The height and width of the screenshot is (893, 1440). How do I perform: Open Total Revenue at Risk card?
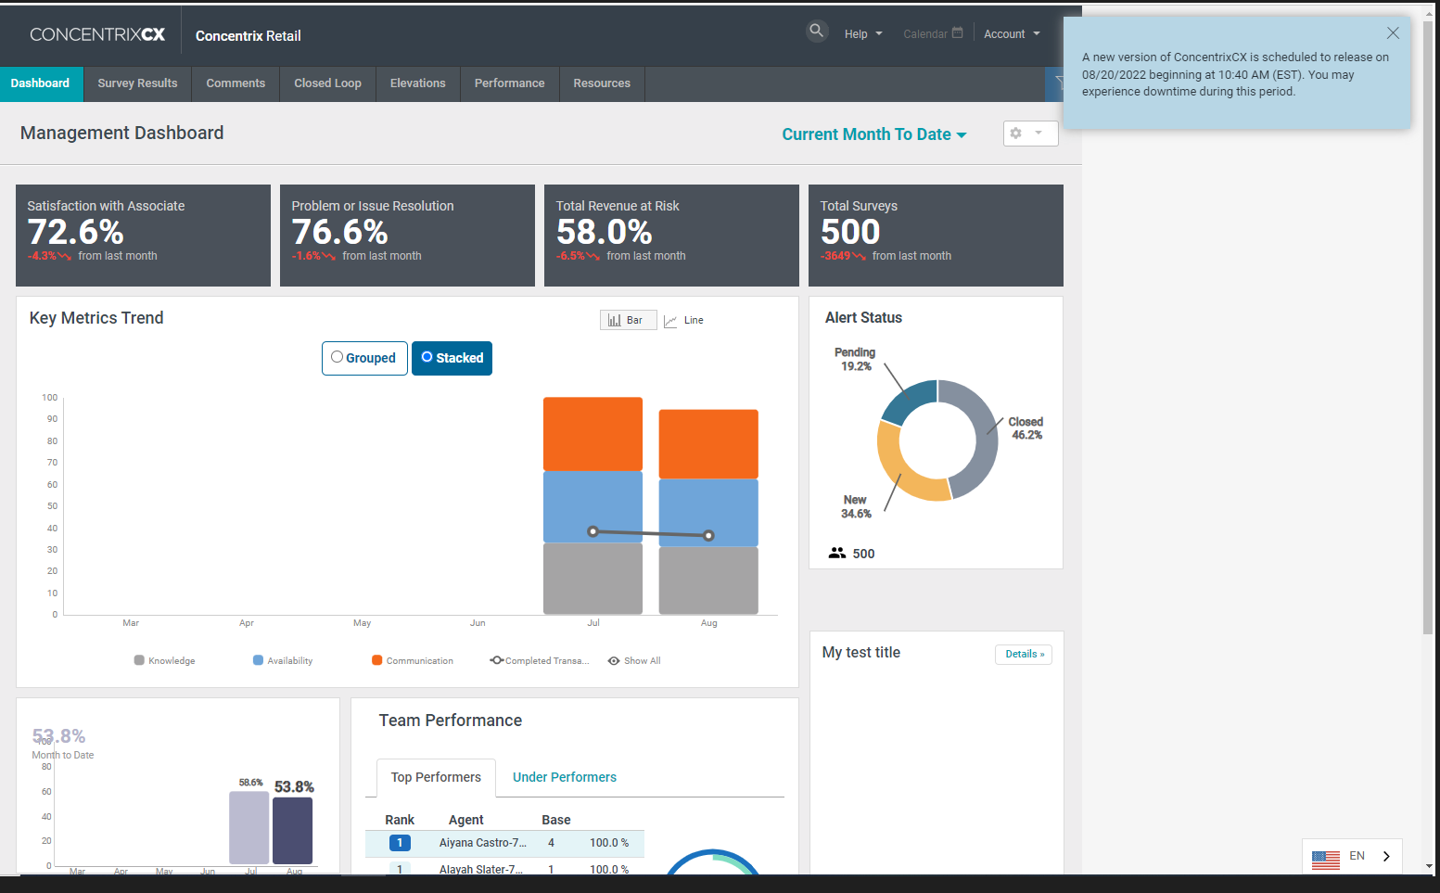point(671,236)
